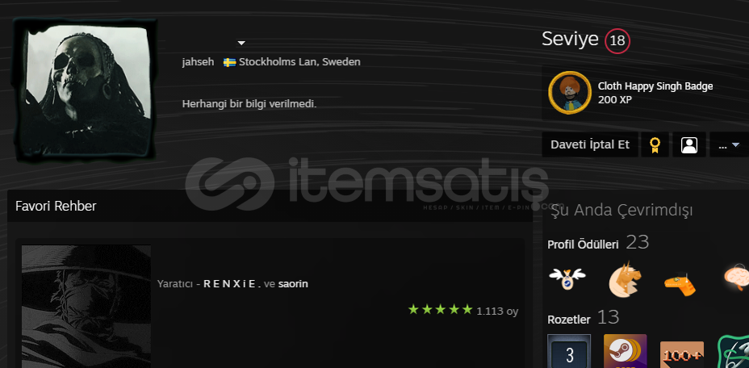Open the Steam coins badge icon
Viewport: 749px width, 368px height.
pyautogui.click(x=626, y=351)
